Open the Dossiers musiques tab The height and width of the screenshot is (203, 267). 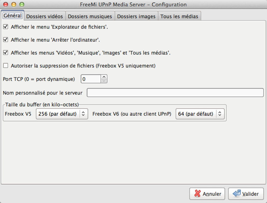pyautogui.click(x=90, y=16)
